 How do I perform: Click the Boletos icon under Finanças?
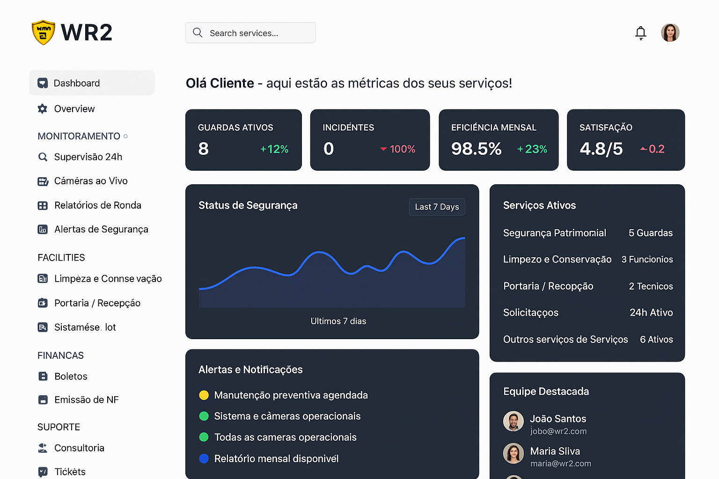point(43,376)
